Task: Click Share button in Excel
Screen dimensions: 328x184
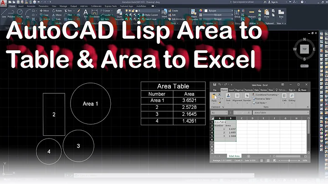Action: point(302,90)
